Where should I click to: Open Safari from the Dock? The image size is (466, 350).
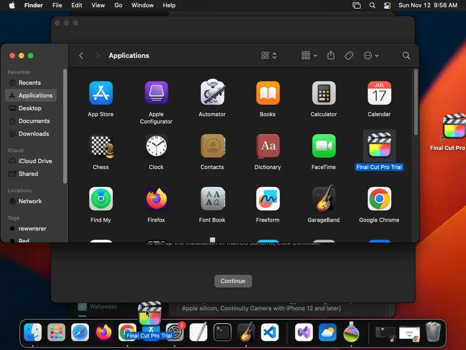coord(80,332)
